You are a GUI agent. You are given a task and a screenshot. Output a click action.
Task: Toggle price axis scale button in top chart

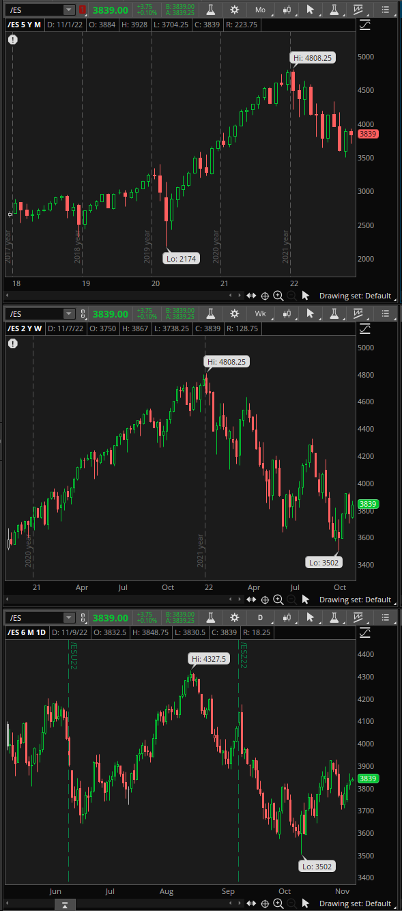364,25
